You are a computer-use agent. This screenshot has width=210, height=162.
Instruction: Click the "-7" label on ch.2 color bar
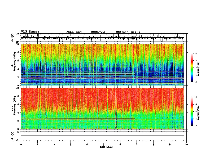point(195,126)
